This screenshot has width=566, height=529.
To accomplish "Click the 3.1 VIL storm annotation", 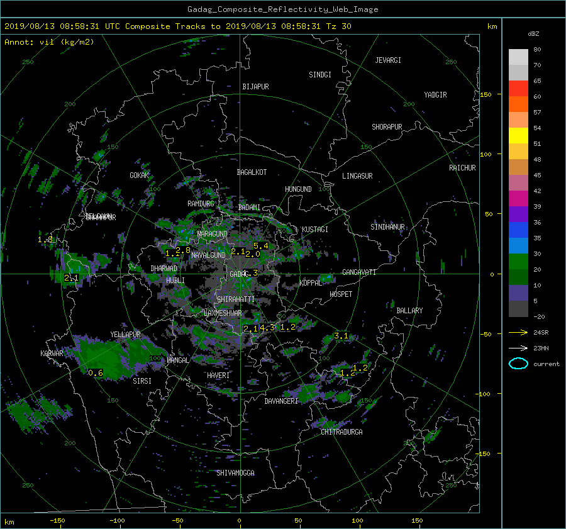I will coord(341,336).
